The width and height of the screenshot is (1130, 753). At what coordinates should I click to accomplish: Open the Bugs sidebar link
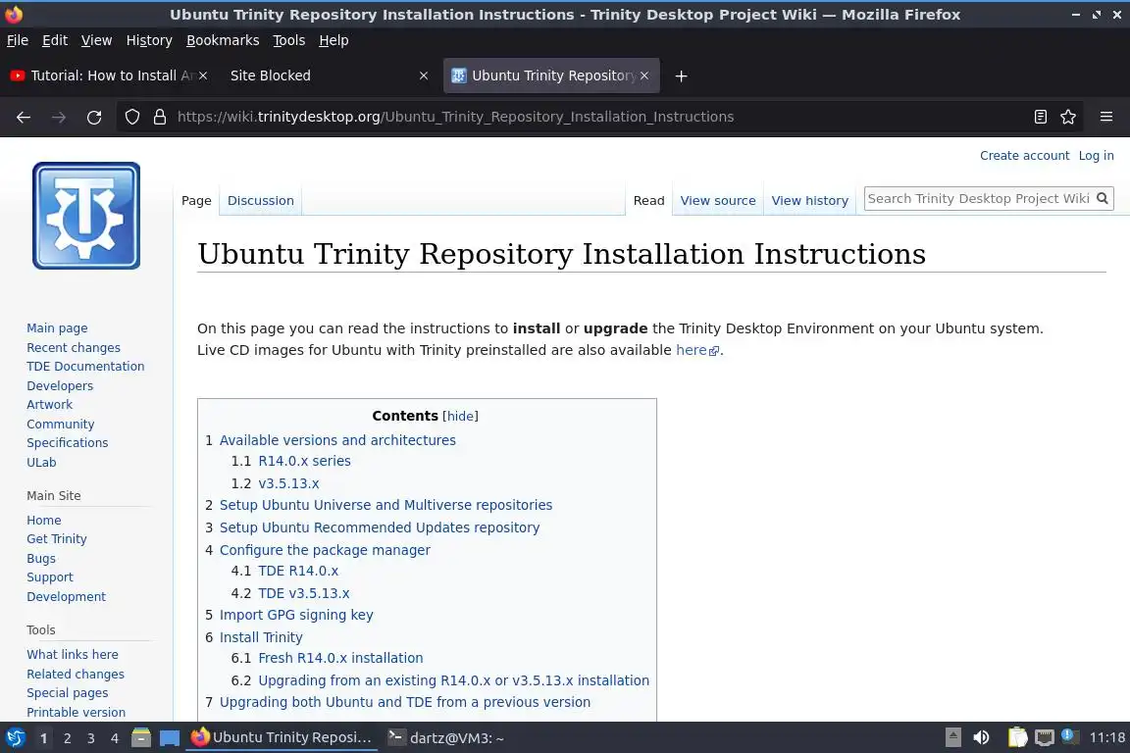(x=41, y=559)
